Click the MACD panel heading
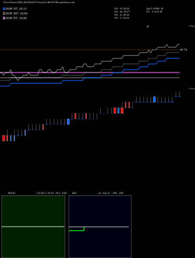 [x=12, y=193]
